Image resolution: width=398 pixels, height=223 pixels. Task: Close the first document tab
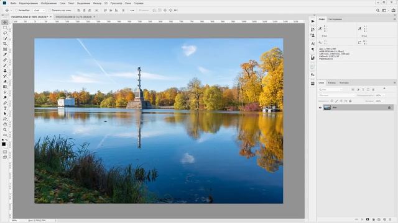(50, 17)
